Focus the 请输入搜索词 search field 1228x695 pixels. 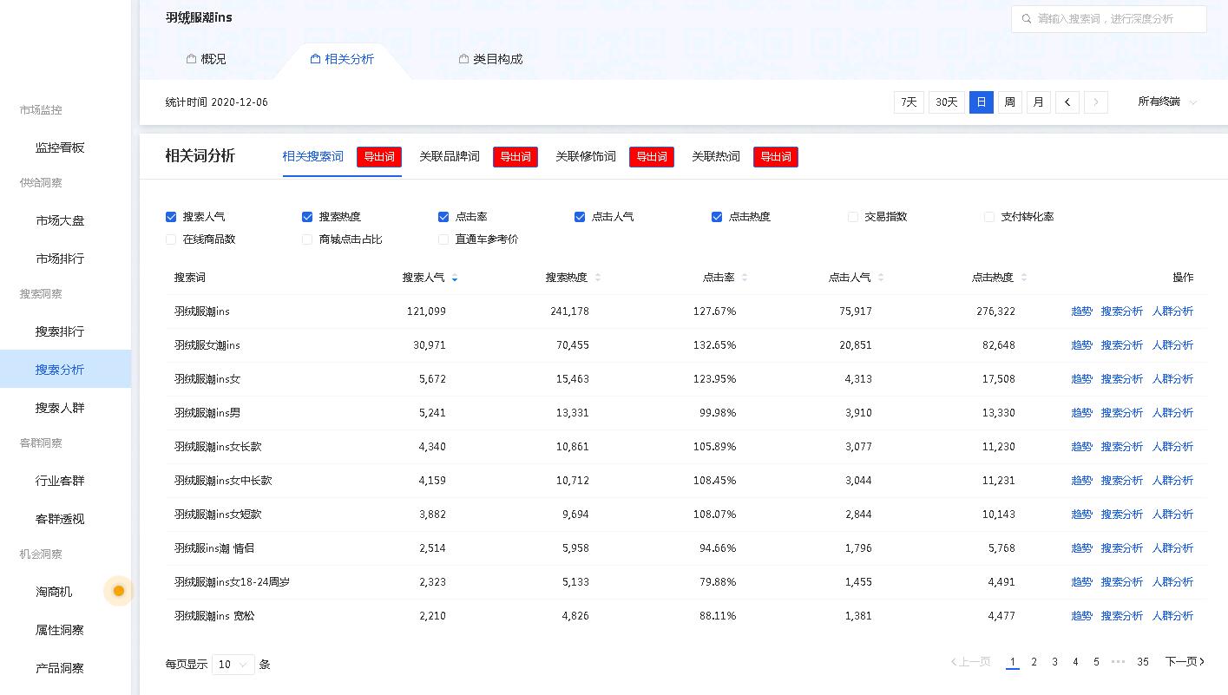(1109, 19)
